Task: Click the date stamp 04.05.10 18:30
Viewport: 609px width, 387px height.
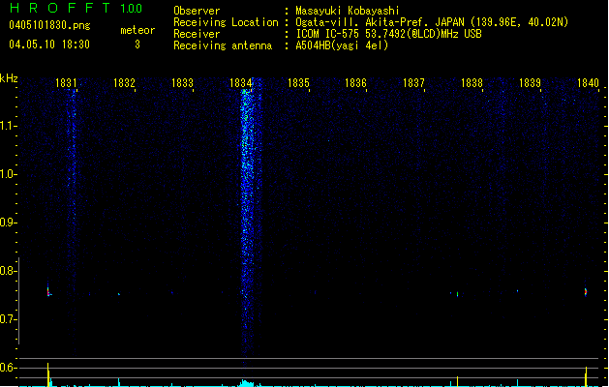Action: [49, 45]
